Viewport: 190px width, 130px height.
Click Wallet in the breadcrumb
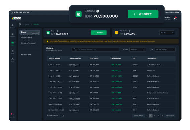27,24
